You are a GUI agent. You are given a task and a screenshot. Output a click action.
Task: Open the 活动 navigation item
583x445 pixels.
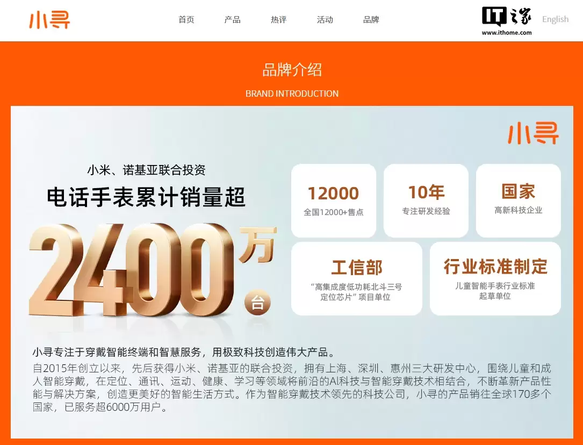pyautogui.click(x=325, y=20)
